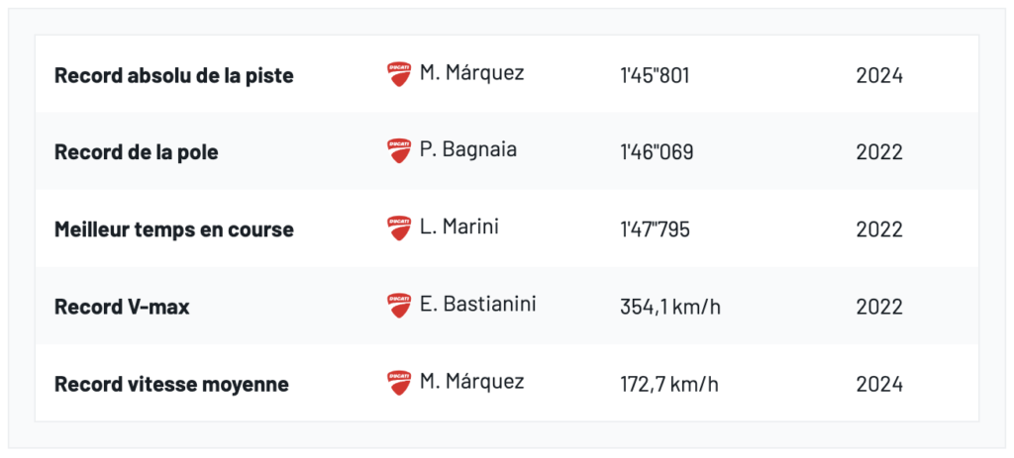Click top speed value 354,1 km/h
Screen dimensions: 1014x458
coord(670,307)
